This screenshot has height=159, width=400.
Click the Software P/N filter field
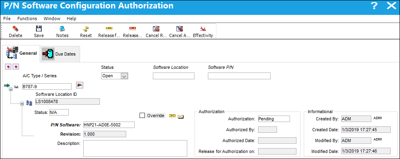coord(239,76)
